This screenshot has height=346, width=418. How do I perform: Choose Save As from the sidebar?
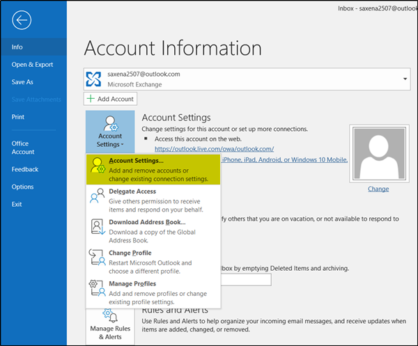22,82
